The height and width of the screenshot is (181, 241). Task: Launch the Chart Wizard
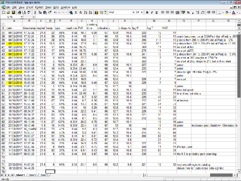pyautogui.click(x=96, y=13)
